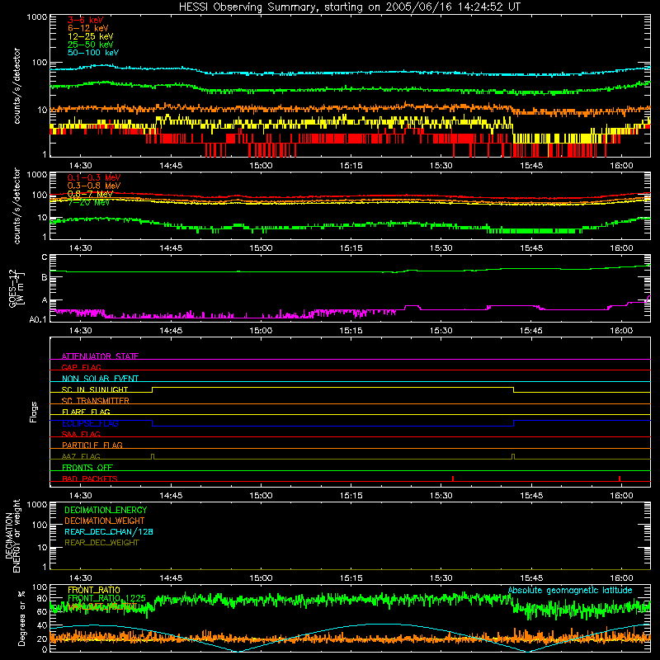Pick the SC_TRANSMITTER flag label

click(96, 400)
